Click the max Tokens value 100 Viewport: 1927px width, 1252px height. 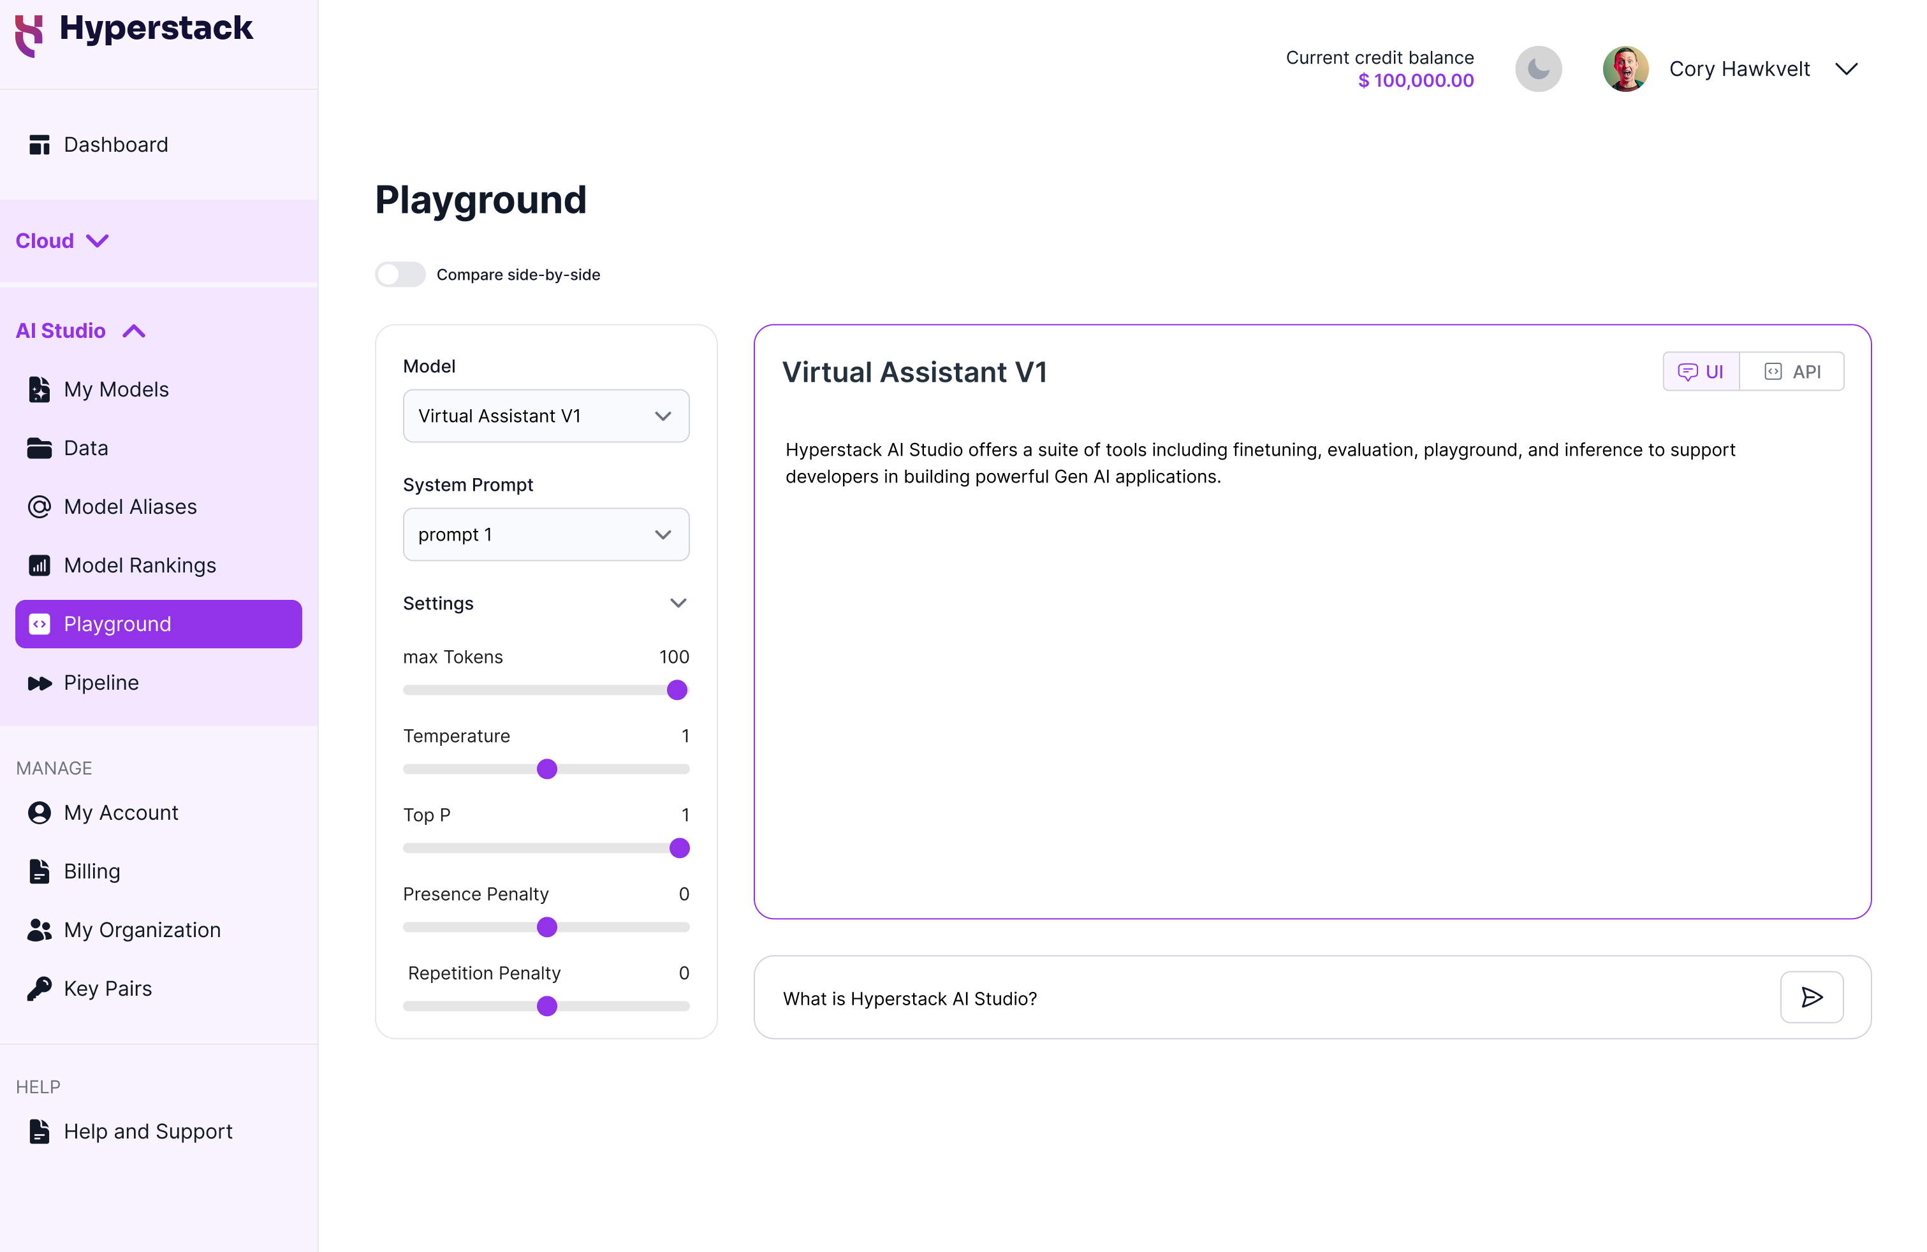(x=673, y=657)
